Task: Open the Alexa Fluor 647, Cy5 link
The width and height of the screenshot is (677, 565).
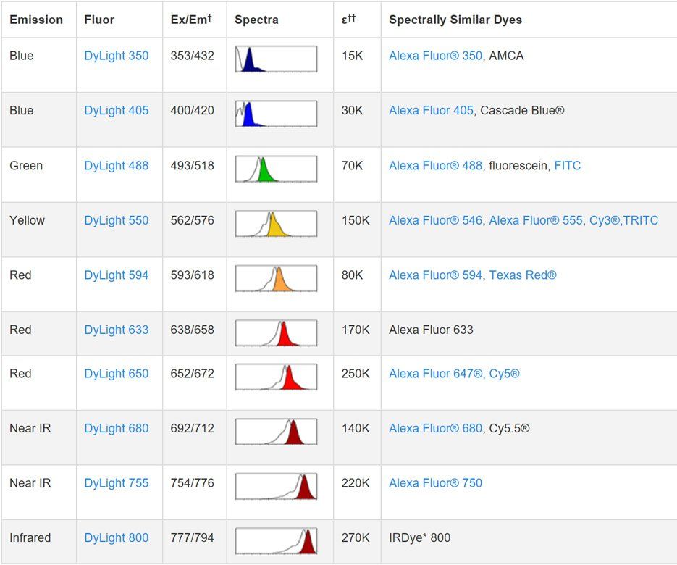Action: 454,374
